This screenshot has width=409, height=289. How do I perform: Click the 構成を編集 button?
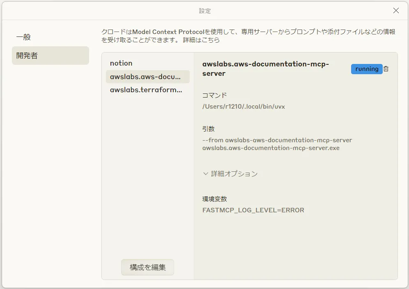[147, 267]
